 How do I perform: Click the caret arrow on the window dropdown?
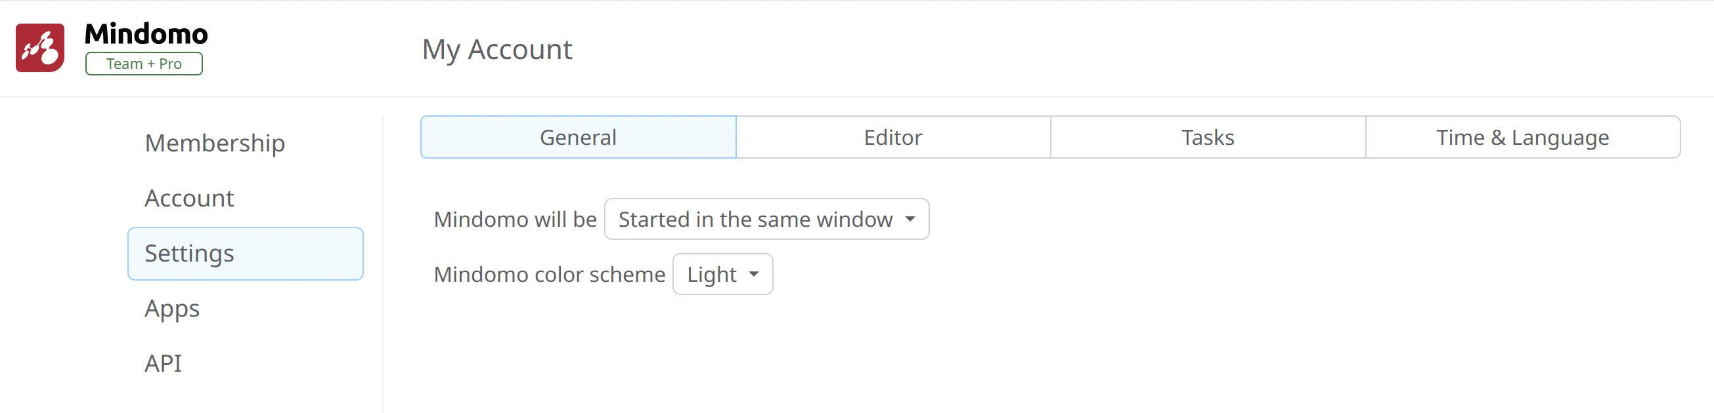coord(910,219)
